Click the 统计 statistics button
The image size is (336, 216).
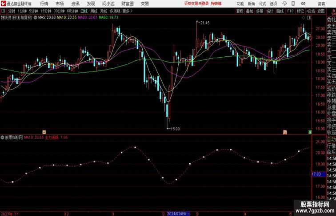pyautogui.click(x=270, y=11)
